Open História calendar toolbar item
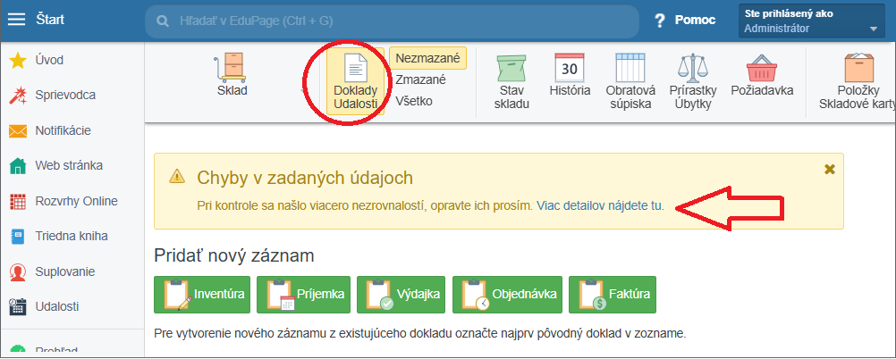The image size is (896, 359). click(x=570, y=75)
